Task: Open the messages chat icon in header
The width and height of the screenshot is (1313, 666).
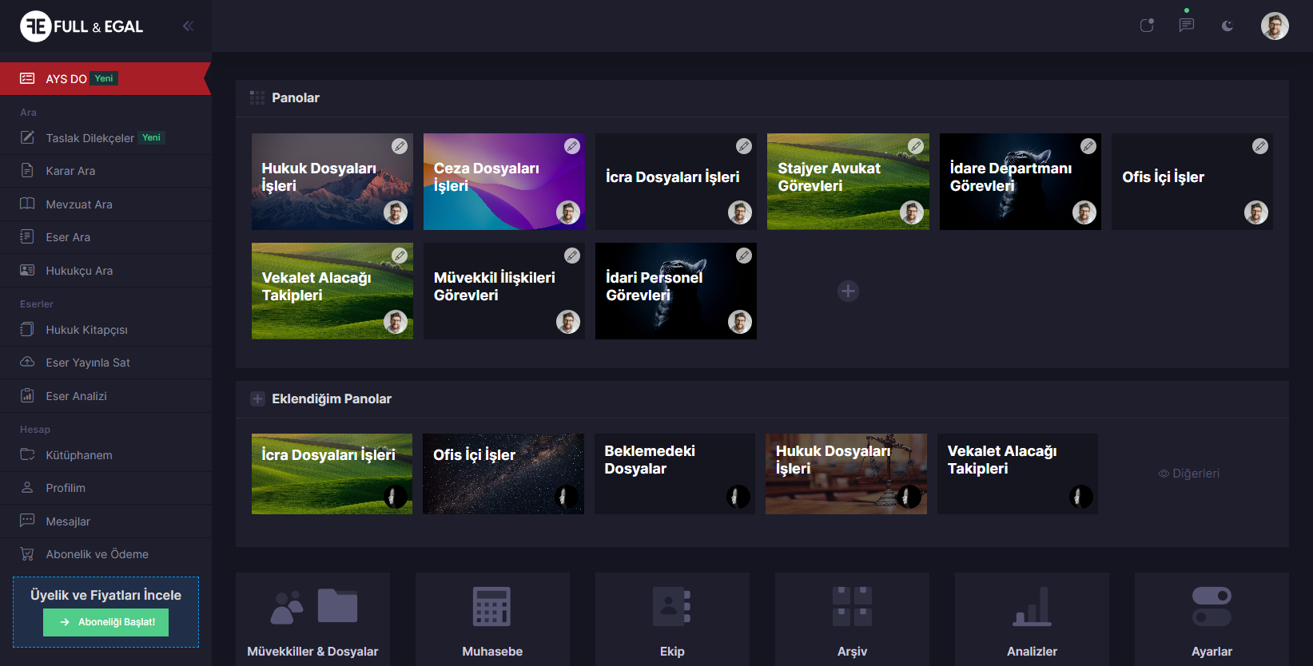Action: (x=1187, y=26)
